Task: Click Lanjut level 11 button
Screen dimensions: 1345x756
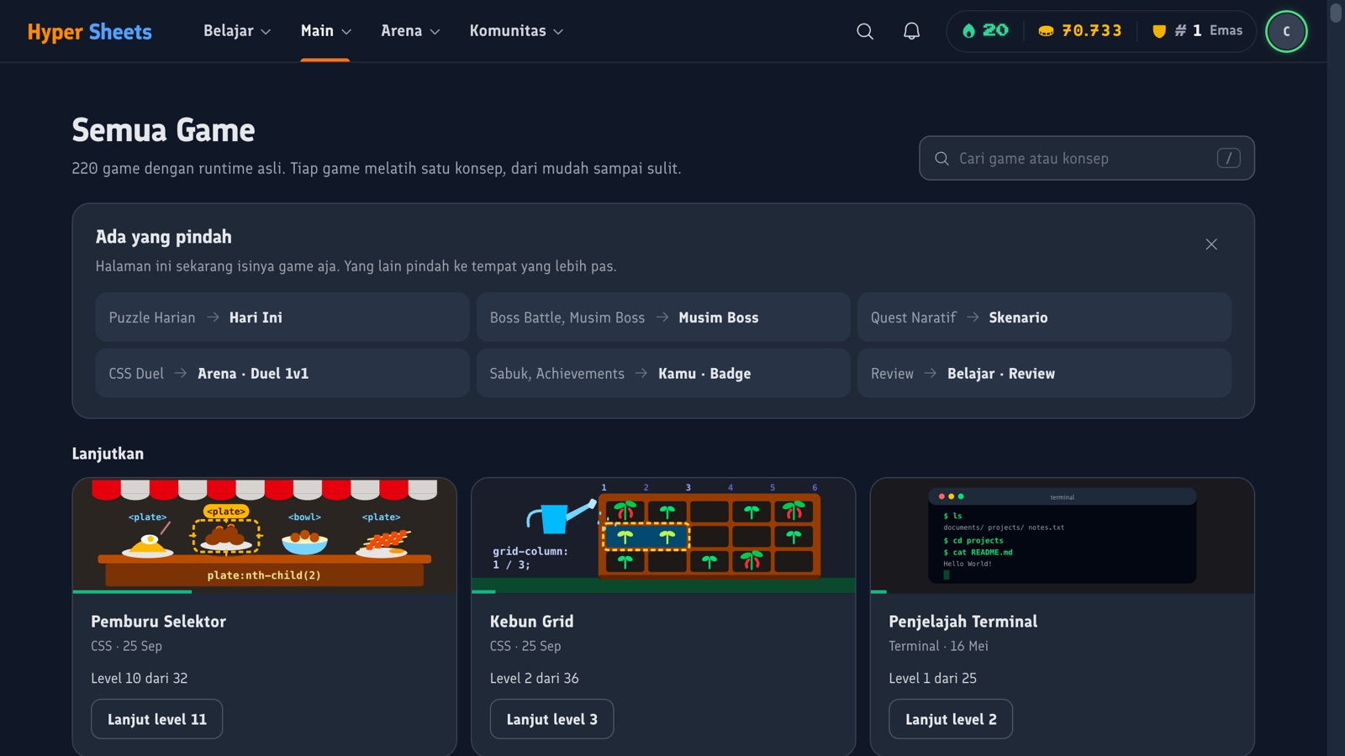Action: point(157,719)
